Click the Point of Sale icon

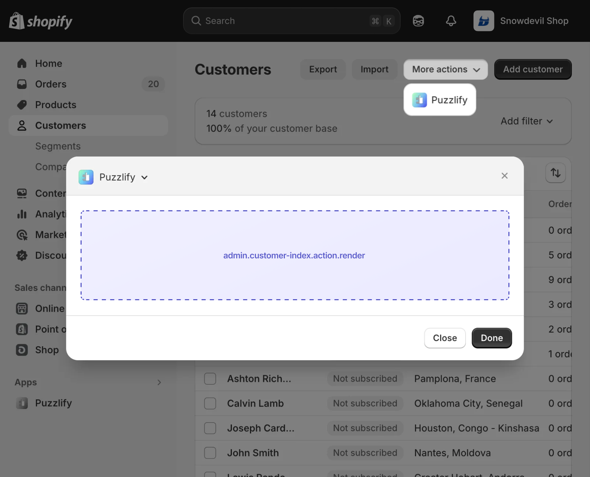(22, 329)
